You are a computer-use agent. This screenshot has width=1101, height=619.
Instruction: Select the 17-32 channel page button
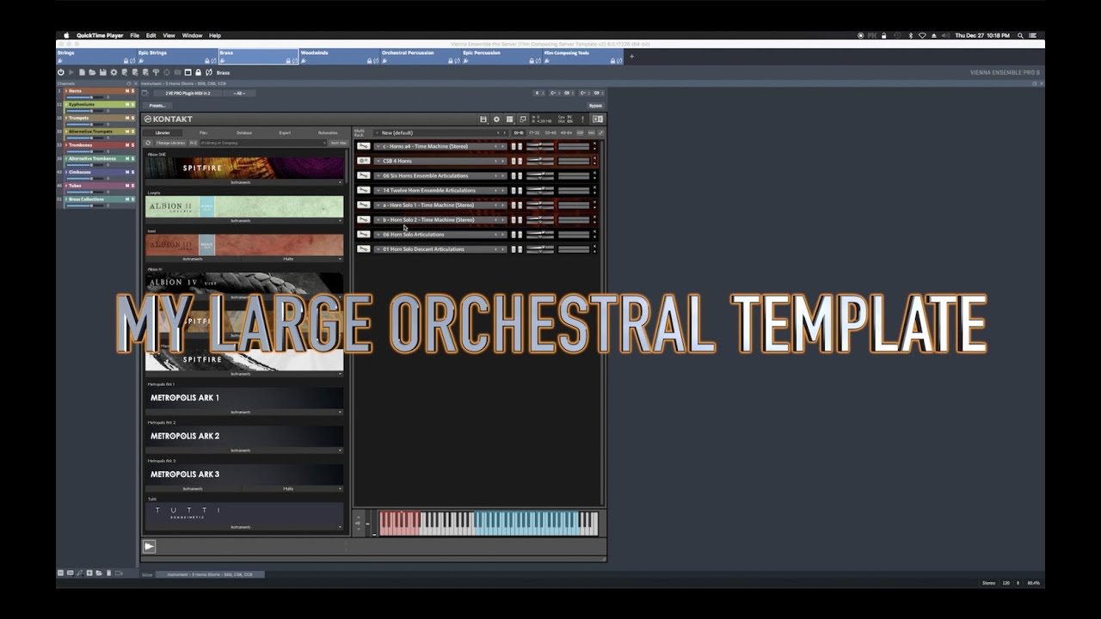(x=534, y=133)
